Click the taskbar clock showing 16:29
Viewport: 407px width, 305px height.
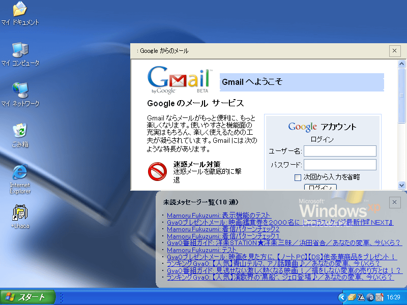coord(393,297)
